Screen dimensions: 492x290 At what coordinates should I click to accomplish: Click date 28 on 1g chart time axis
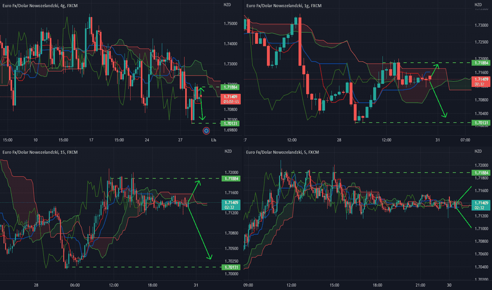coord(339,140)
